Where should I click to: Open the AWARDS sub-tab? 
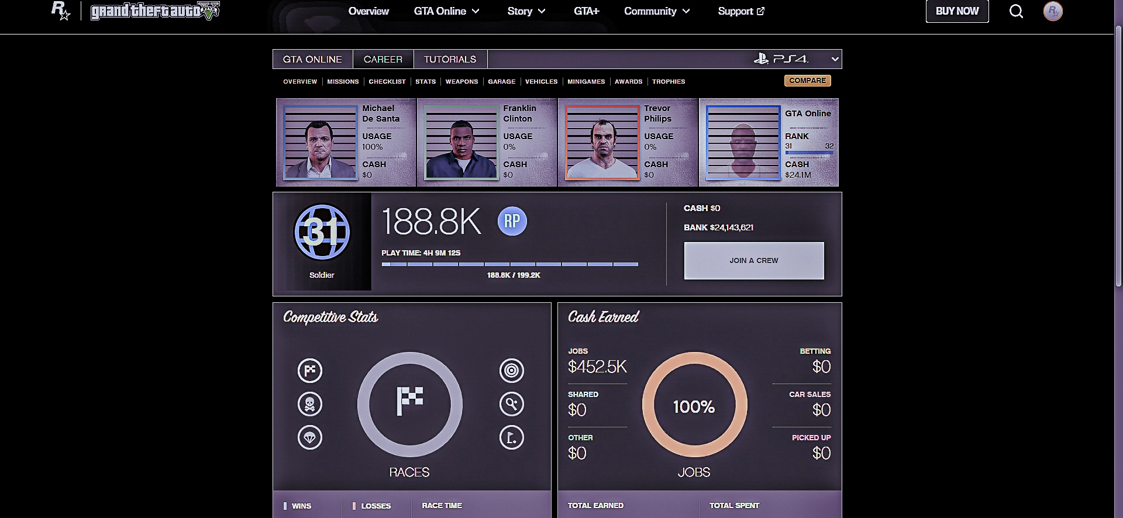tap(628, 82)
